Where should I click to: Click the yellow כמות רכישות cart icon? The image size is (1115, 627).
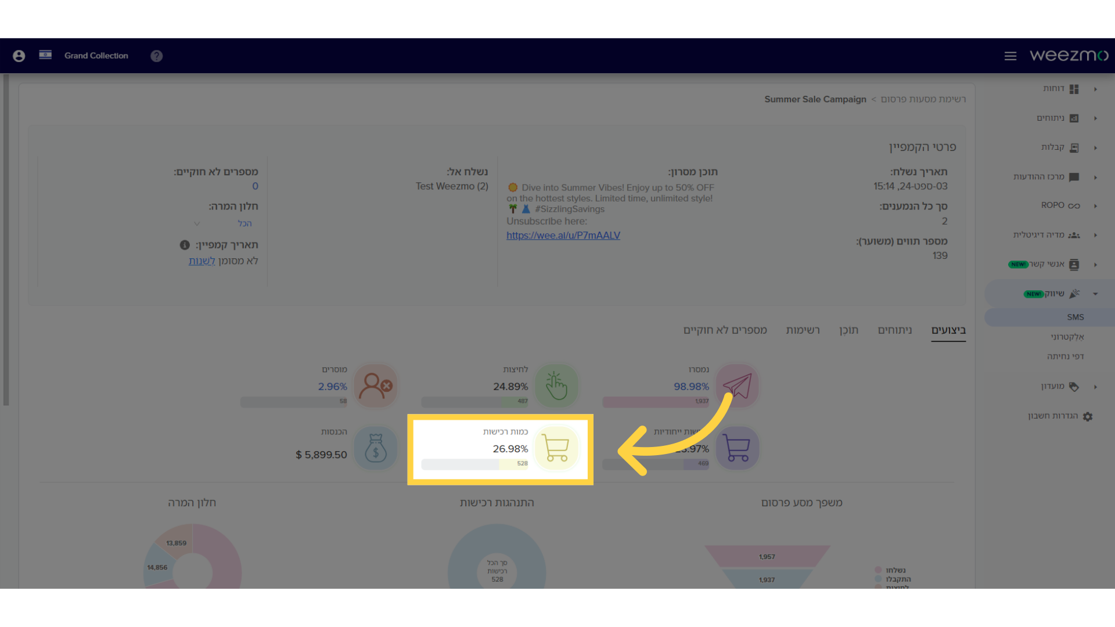tap(556, 448)
